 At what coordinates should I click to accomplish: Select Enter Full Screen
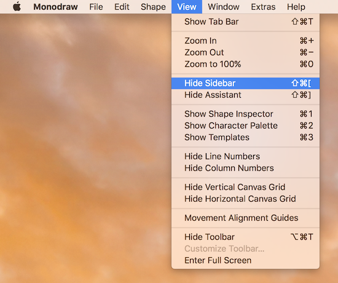tap(246, 260)
